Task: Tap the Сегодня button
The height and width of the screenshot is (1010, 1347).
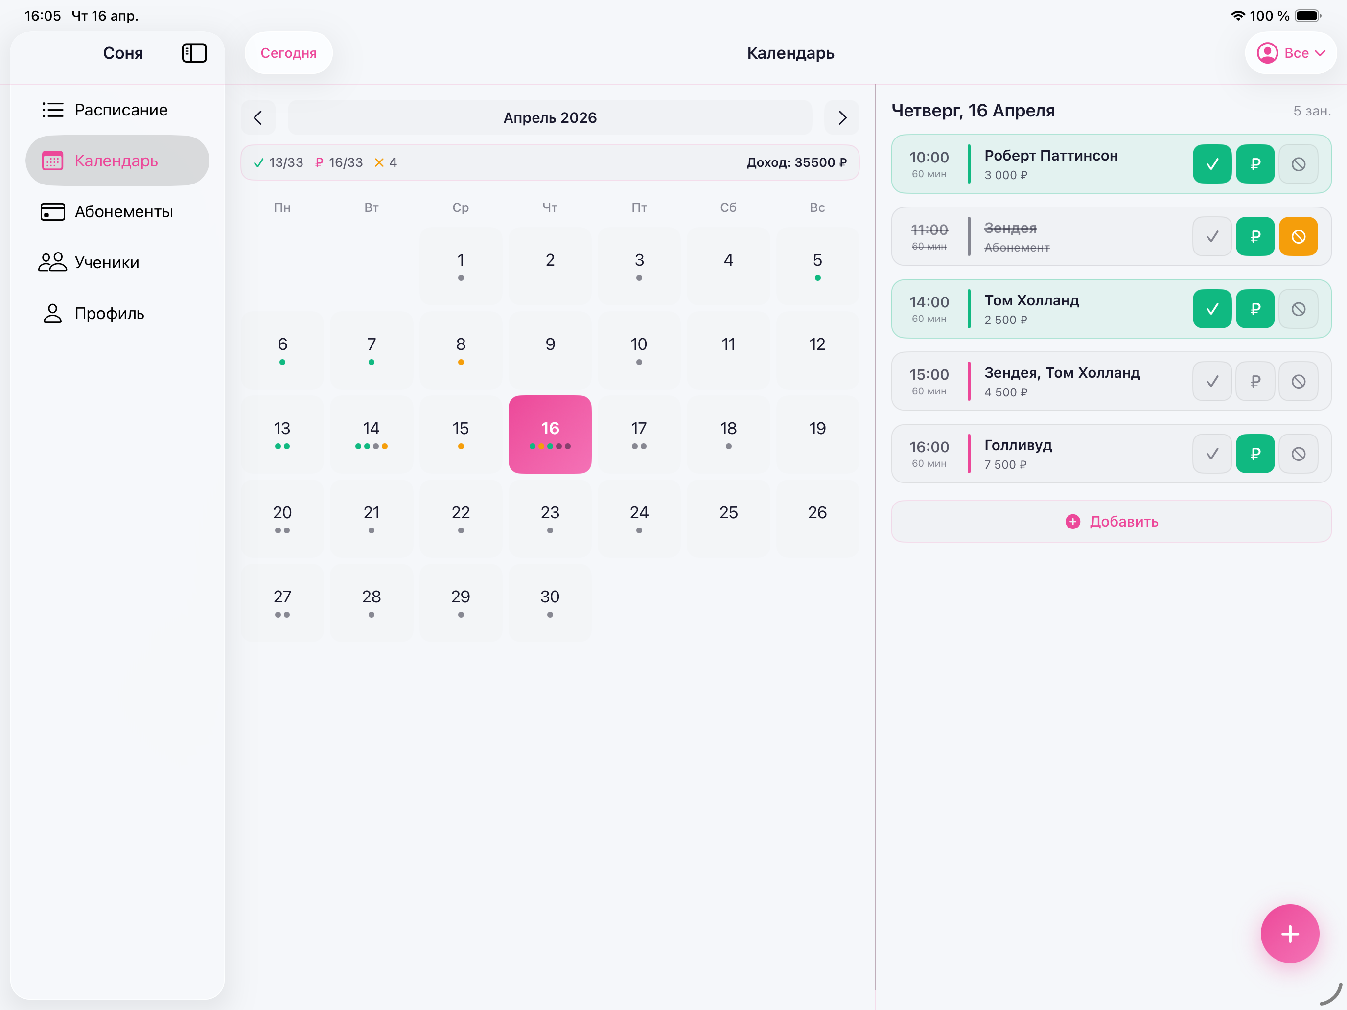Action: click(x=288, y=53)
